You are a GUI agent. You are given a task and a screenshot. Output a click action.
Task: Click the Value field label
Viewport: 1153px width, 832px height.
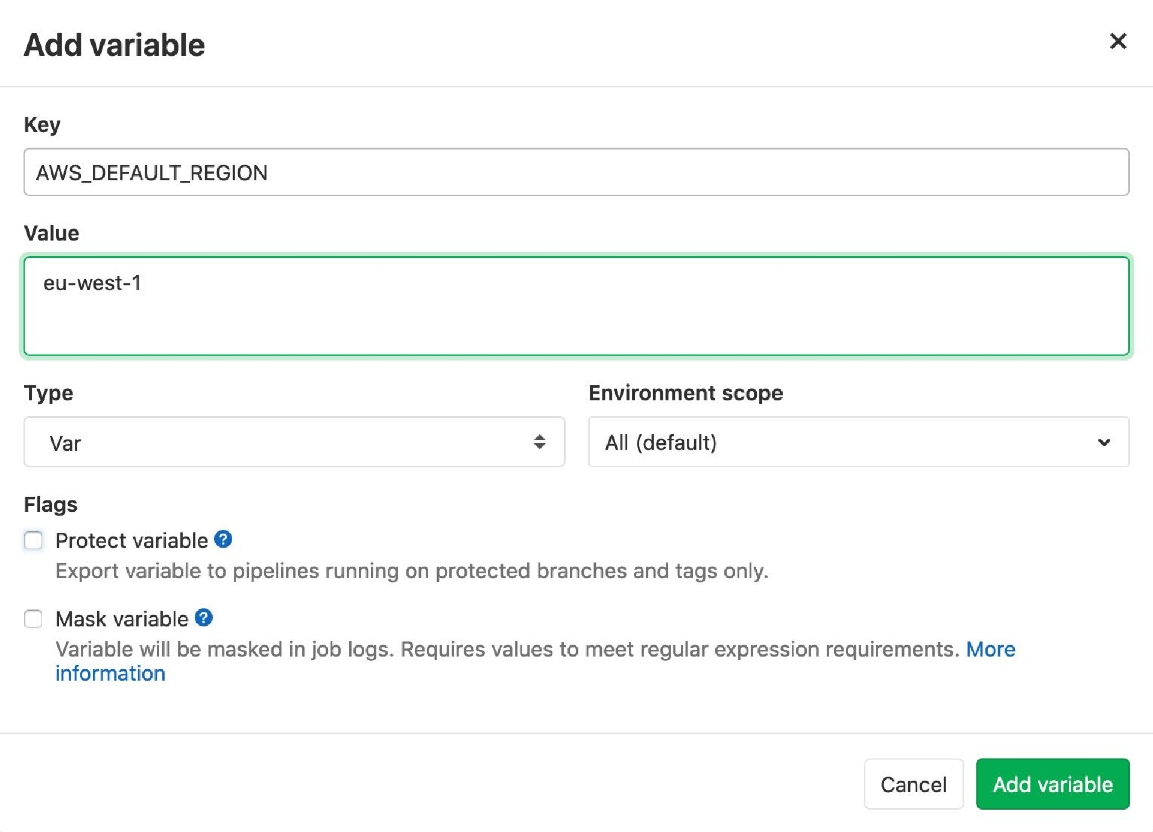pos(51,233)
